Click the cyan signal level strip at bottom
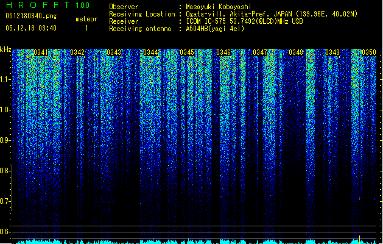This screenshot has width=383, height=244. click(x=194, y=242)
